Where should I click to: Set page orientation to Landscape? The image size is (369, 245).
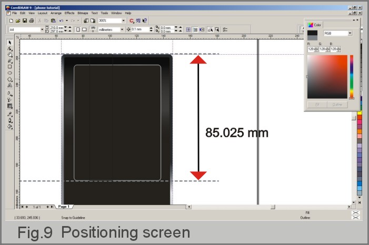[84, 29]
